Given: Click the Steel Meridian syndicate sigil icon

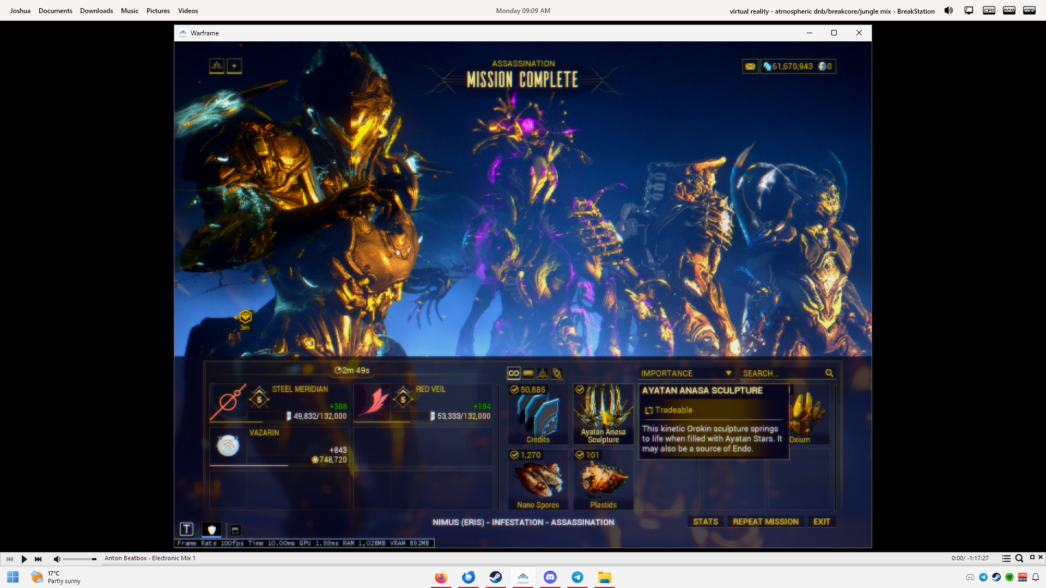Looking at the screenshot, I should tap(228, 403).
